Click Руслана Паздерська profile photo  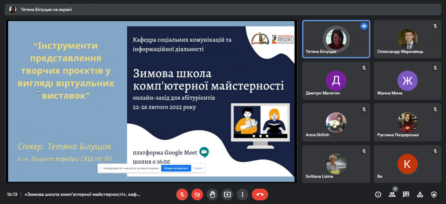[407, 122]
